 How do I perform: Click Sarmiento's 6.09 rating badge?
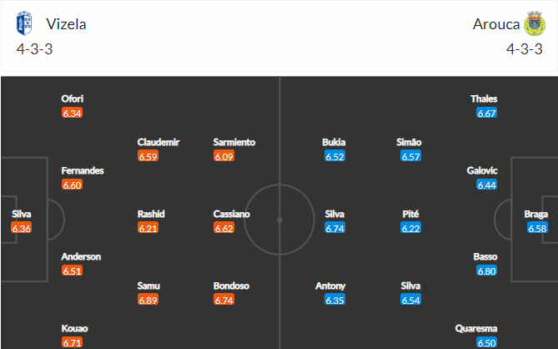224,156
